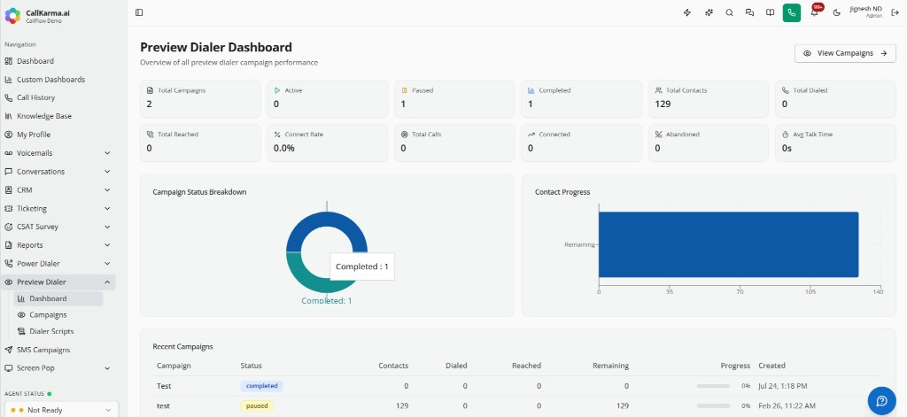Click the Preview Dialer eye icon
The height and width of the screenshot is (417, 907).
(8, 282)
